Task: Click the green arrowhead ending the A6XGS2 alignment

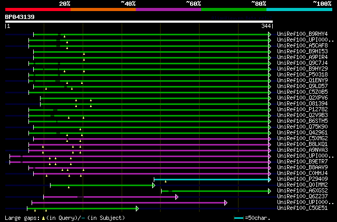Action: point(270,191)
